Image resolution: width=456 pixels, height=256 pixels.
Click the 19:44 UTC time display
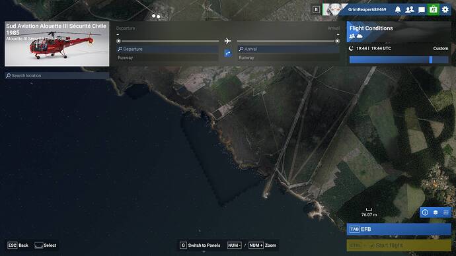tap(373, 48)
